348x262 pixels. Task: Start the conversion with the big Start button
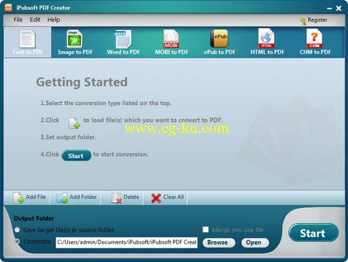pos(313,233)
